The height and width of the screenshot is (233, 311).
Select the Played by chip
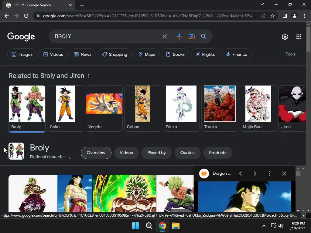[x=156, y=153]
